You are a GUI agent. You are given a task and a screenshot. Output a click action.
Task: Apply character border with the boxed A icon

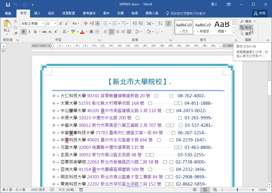tap(97, 23)
